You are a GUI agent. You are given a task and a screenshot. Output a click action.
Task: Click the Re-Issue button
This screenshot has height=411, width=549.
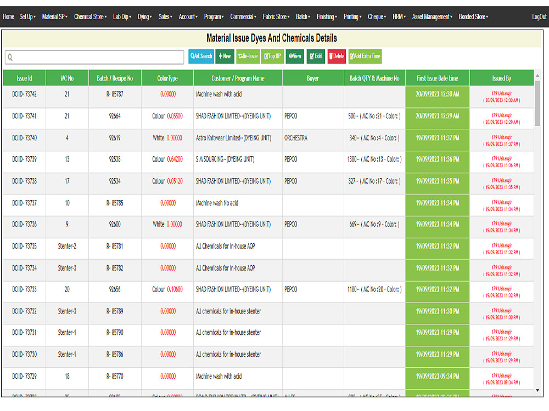(248, 56)
